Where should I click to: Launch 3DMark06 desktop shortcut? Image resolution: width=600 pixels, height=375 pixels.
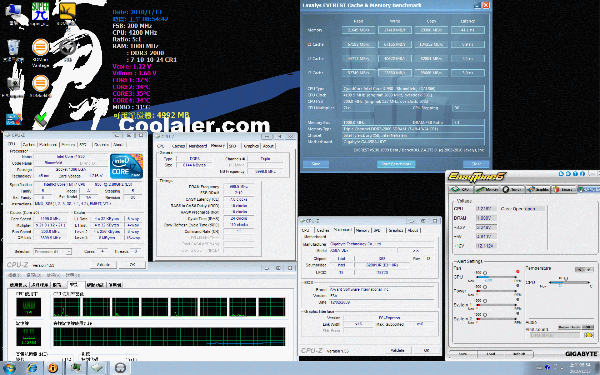click(x=40, y=86)
